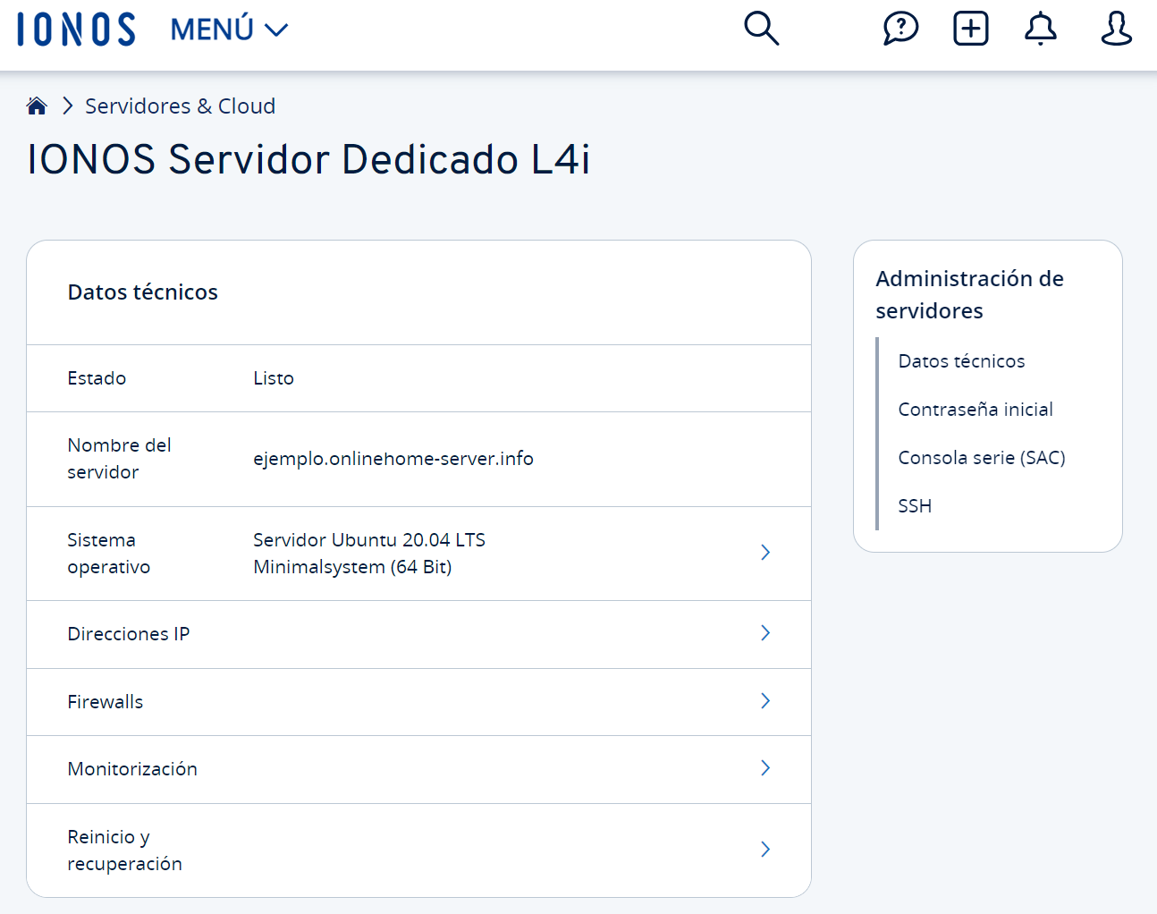1157x914 pixels.
Task: Open the Servidores & Cloud breadcrumb link
Action: click(180, 106)
